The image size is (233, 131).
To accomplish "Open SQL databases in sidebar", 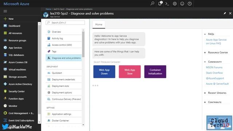I will [x=16, y=55].
